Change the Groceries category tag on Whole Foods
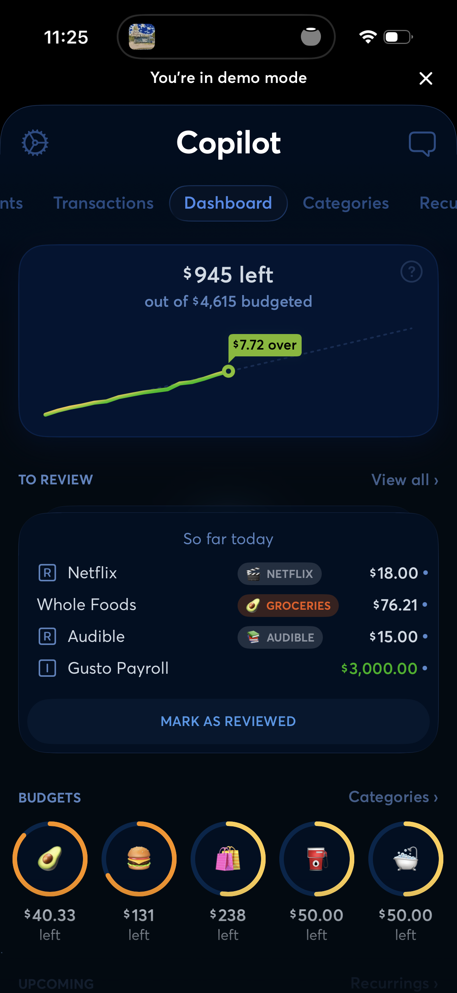457x993 pixels. coord(288,605)
